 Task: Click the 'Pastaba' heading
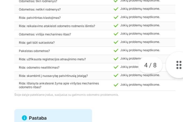click(x=38, y=118)
